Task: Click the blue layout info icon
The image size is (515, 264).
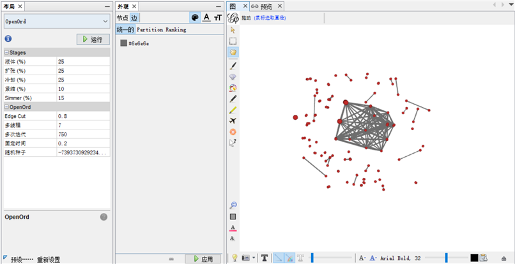Action: [x=8, y=39]
